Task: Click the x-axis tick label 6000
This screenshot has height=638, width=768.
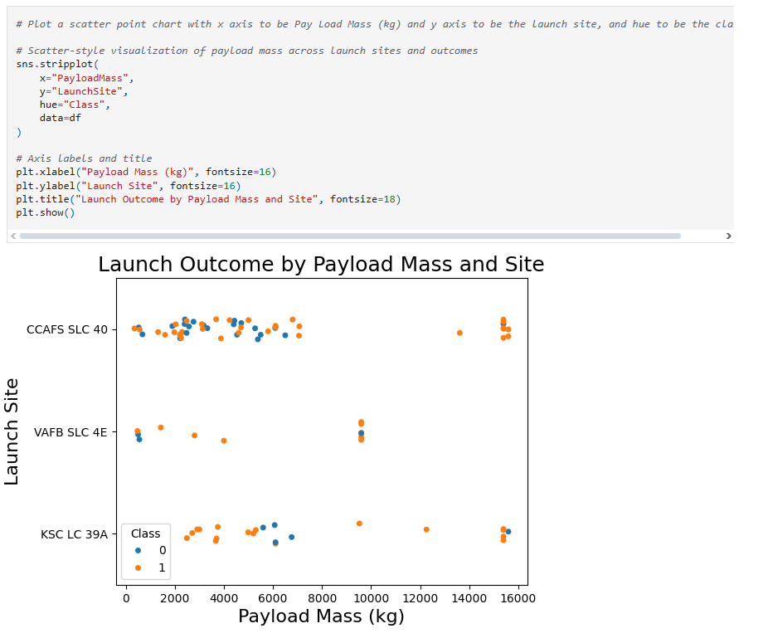Action: click(273, 598)
